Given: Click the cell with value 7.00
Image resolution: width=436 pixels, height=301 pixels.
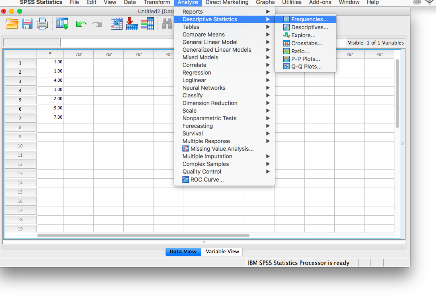Looking at the screenshot, I should click(x=50, y=117).
